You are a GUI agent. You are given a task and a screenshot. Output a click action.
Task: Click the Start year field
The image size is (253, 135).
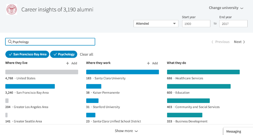(196, 24)
